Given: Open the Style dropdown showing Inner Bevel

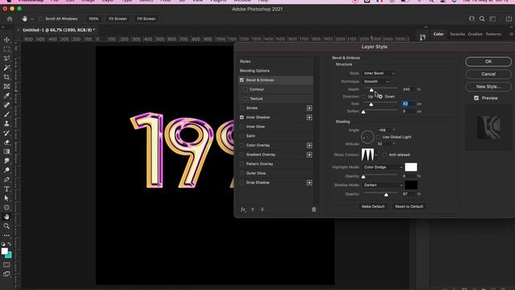Looking at the screenshot, I should coord(379,73).
